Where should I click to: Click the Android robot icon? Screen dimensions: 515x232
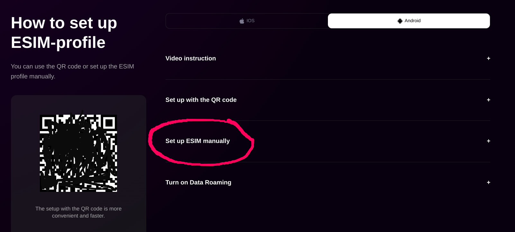(400, 21)
